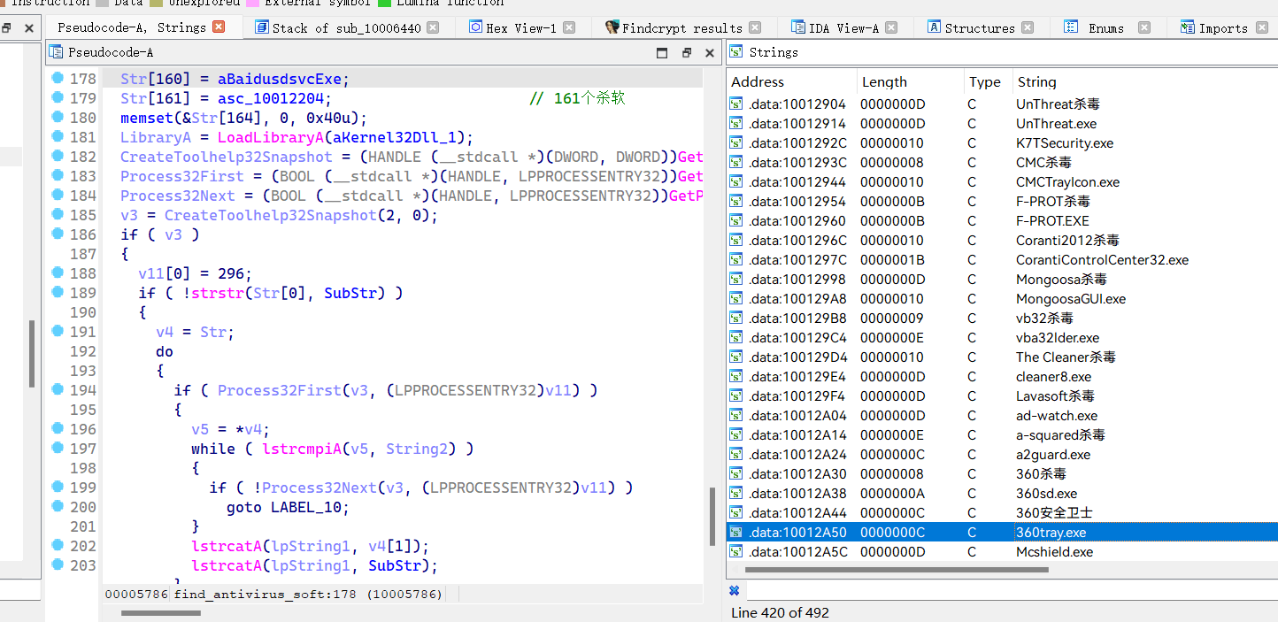1278x622 pixels.
Task: Toggle breakpoint dot on line 178
Action: tap(58, 78)
